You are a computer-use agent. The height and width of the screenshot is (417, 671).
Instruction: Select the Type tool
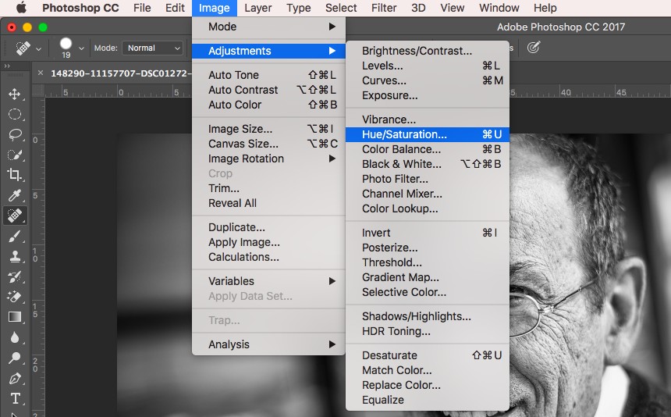coord(15,398)
